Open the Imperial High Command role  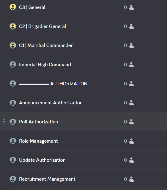pos(45,65)
